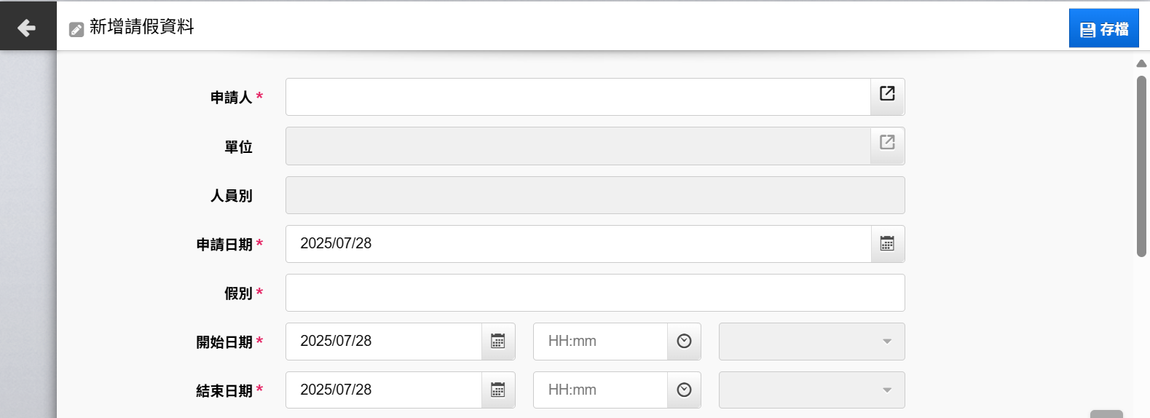Expand the 開始日期 row dropdown
1150x418 pixels.
pos(812,342)
